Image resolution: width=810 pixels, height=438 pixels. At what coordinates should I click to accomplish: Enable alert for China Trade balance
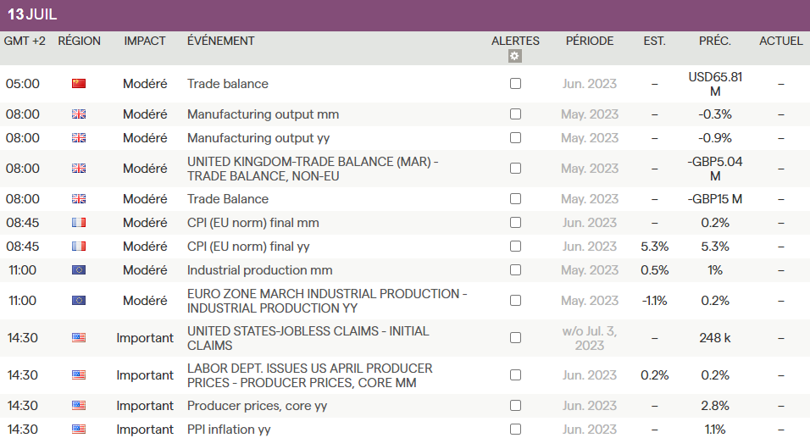515,84
